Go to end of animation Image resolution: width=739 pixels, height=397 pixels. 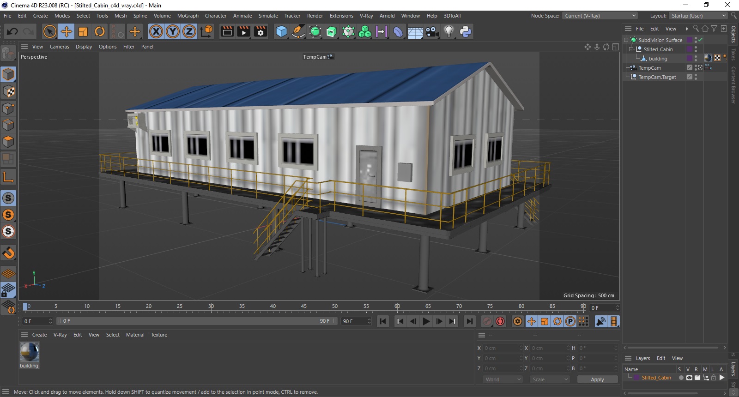pos(469,321)
